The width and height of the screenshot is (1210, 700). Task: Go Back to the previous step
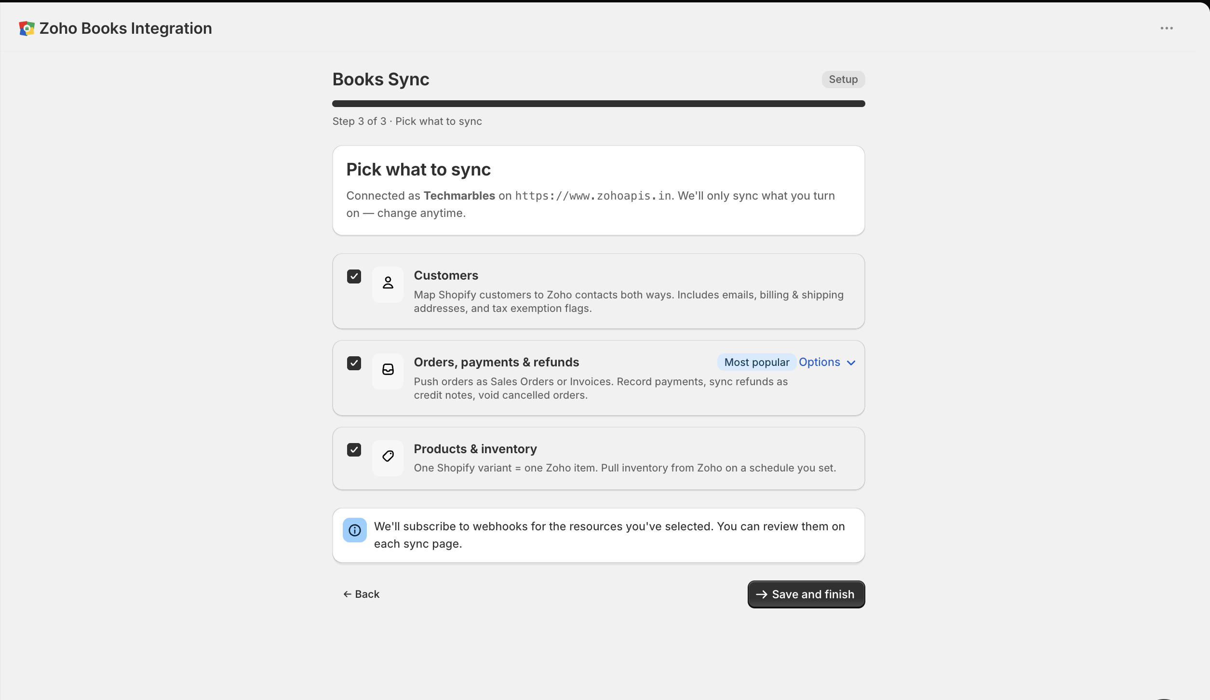click(x=361, y=594)
